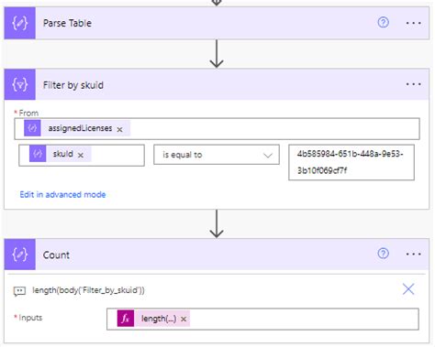Collapse the Filter by skuid header
The width and height of the screenshot is (435, 347).
tap(217, 84)
